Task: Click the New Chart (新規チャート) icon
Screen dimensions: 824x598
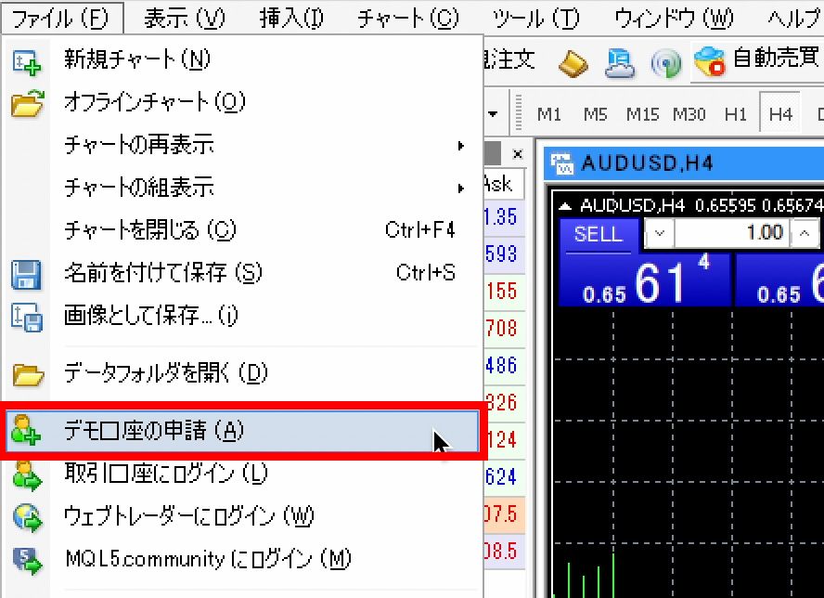Action: [27, 61]
